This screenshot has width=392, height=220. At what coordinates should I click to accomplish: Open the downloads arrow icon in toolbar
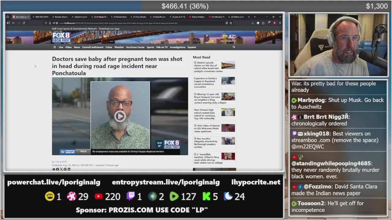(253, 23)
